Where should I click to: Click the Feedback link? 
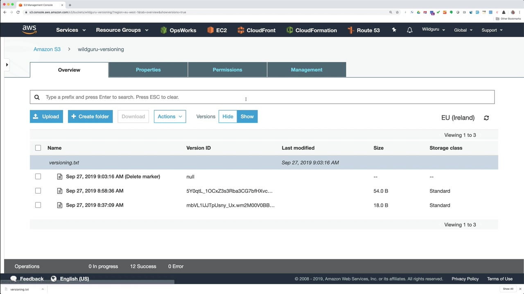(32, 279)
